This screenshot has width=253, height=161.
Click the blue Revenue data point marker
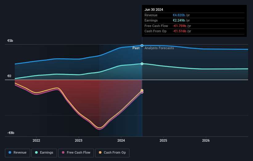142,45
